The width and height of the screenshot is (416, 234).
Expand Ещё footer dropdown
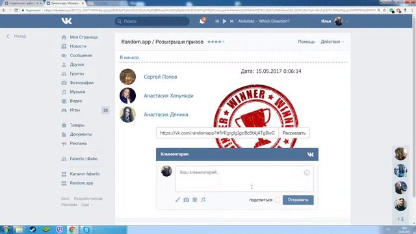[x=86, y=205]
